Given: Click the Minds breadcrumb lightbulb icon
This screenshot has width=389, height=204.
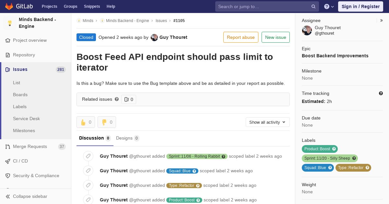Looking at the screenshot, I should [x=79, y=21].
